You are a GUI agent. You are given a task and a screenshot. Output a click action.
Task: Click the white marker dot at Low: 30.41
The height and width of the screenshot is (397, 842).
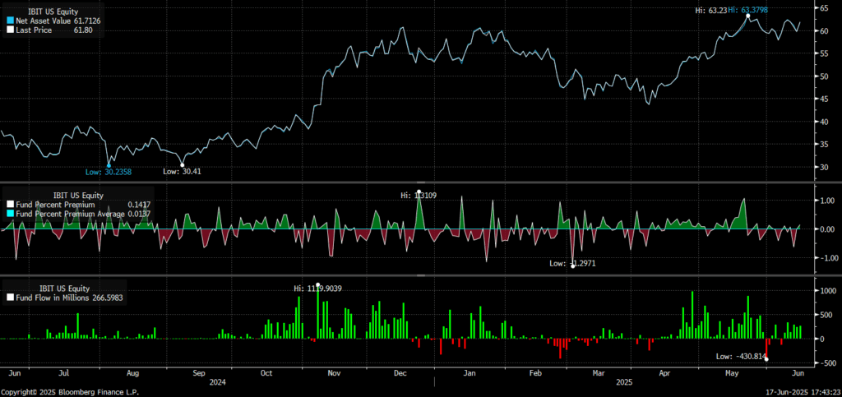point(182,165)
